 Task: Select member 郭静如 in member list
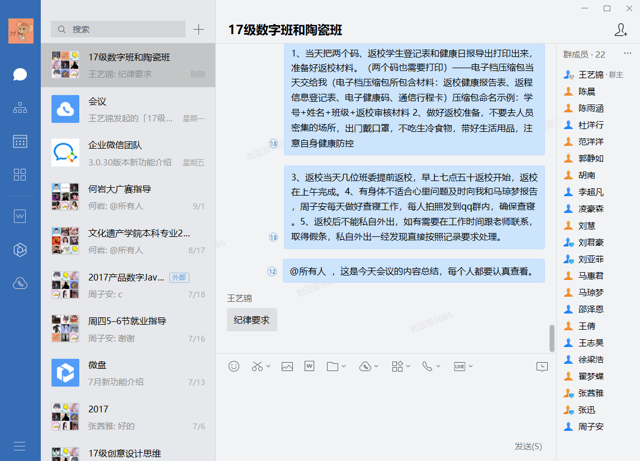point(598,158)
